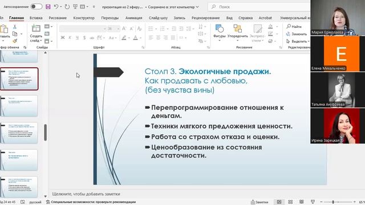Click the Decrease Font Size icon
Screen dimensions: 365x205
(131, 28)
